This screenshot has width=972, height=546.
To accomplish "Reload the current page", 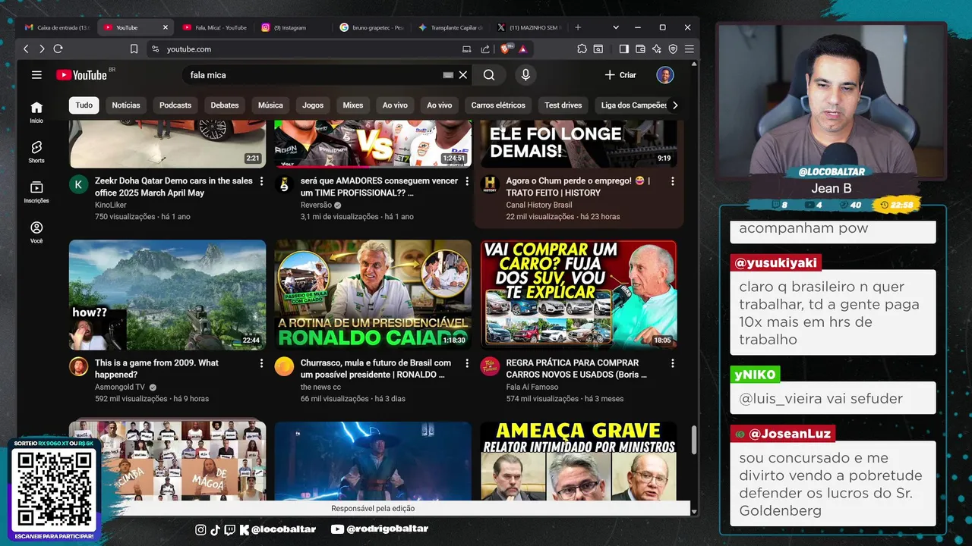I will pyautogui.click(x=58, y=49).
